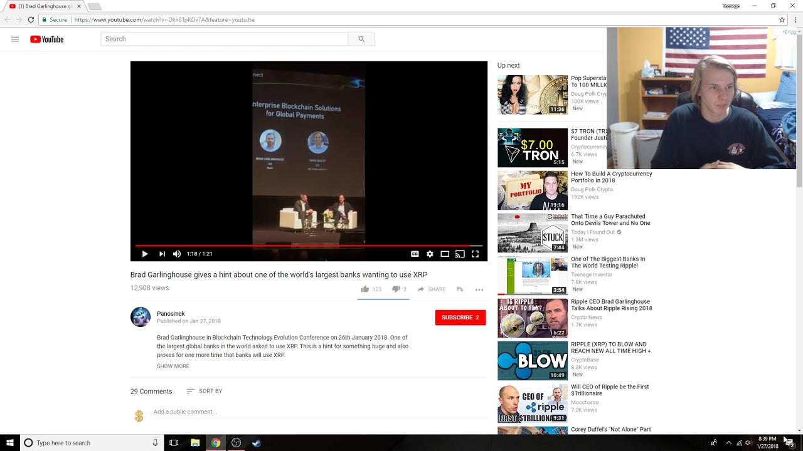The height and width of the screenshot is (451, 803).
Task: Dislike the video with the thumbs down
Action: pyautogui.click(x=396, y=289)
